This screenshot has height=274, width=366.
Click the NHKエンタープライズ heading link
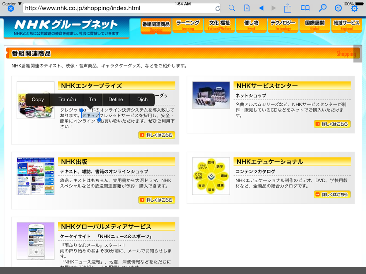(x=91, y=86)
